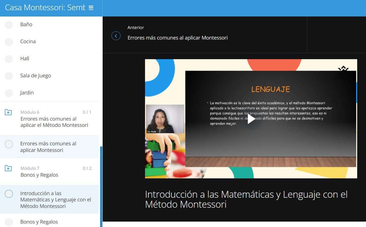The height and width of the screenshot is (227, 366).
Task: Play the Lenguaje lesson video
Action: (x=251, y=119)
